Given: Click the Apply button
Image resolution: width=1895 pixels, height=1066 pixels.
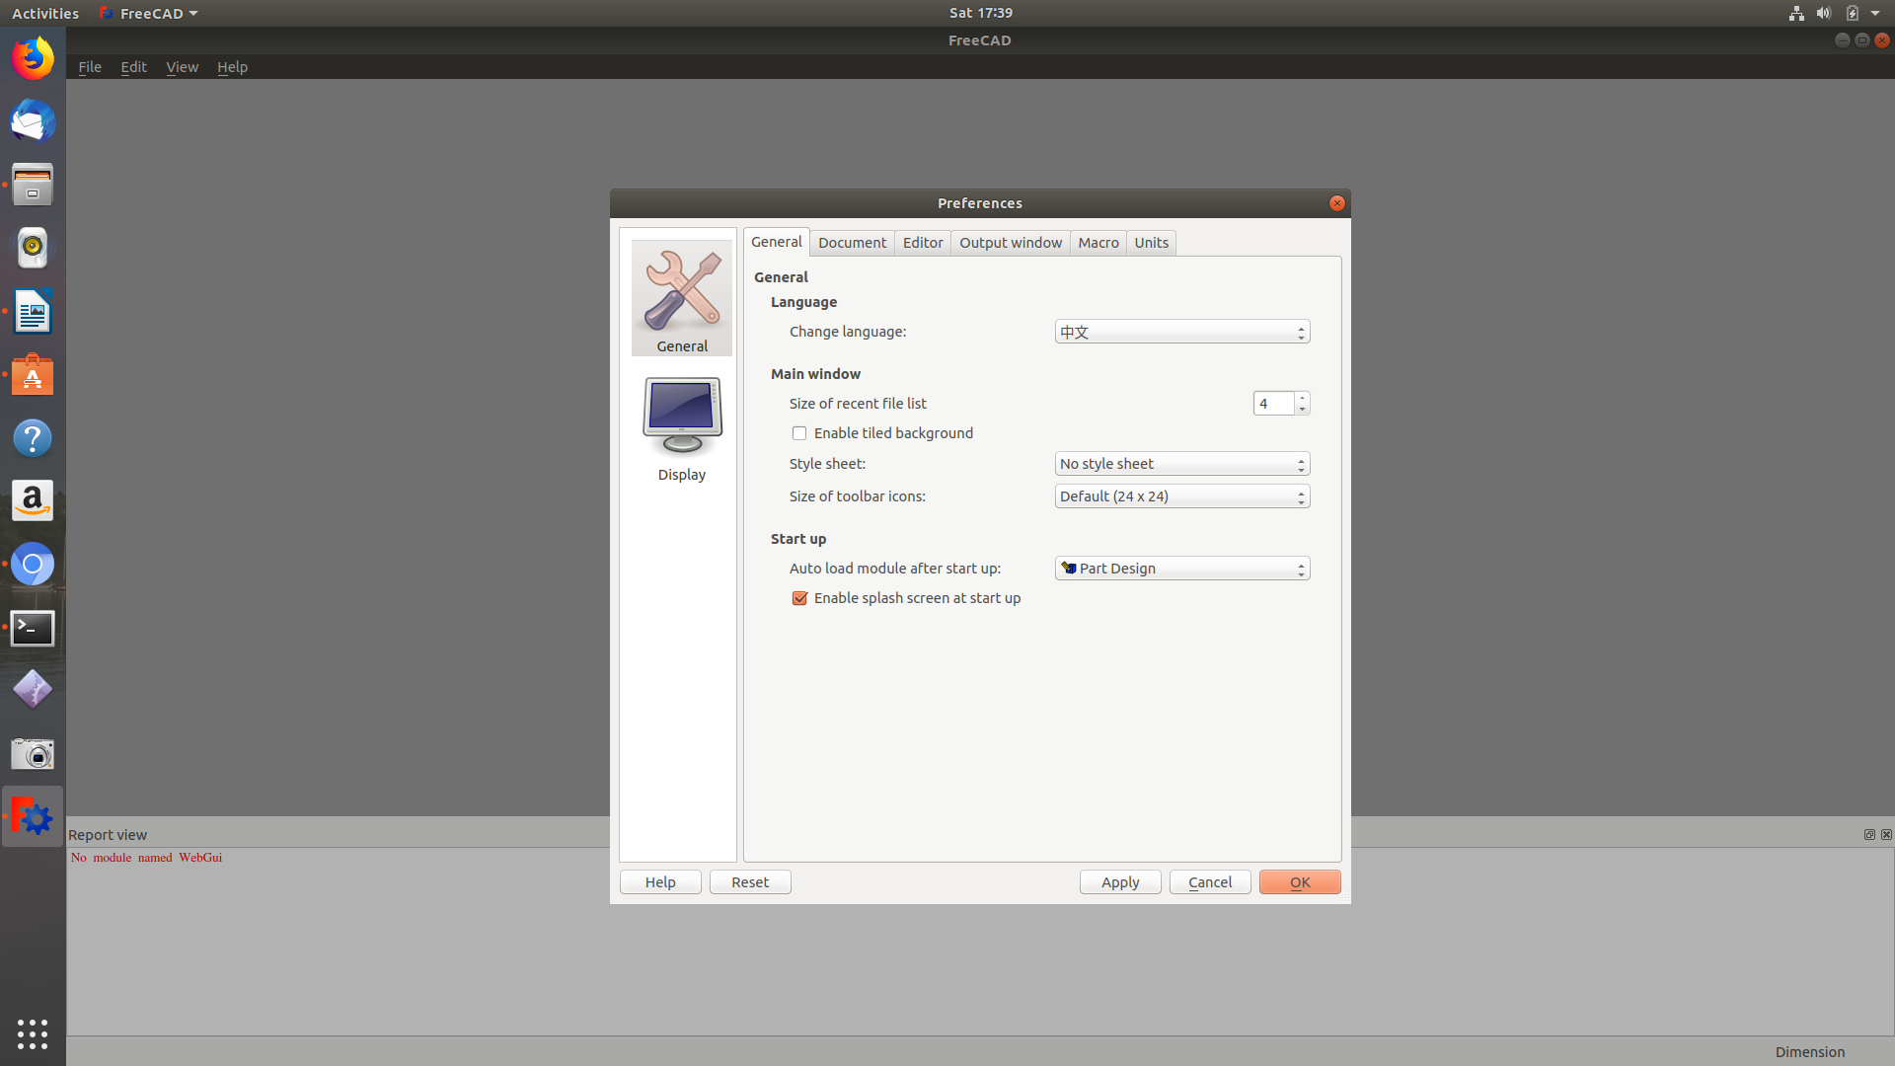Looking at the screenshot, I should [1120, 882].
